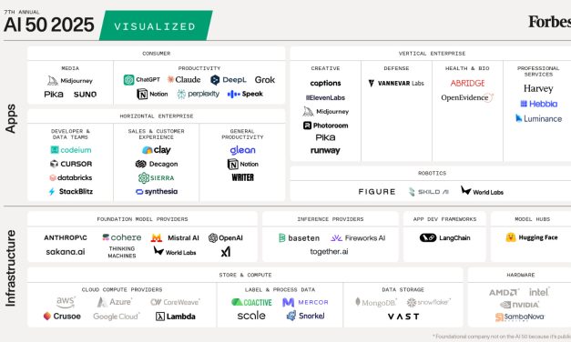This screenshot has width=571, height=342.
Task: Click the THINKING MACHINES text
Action: 122,252
